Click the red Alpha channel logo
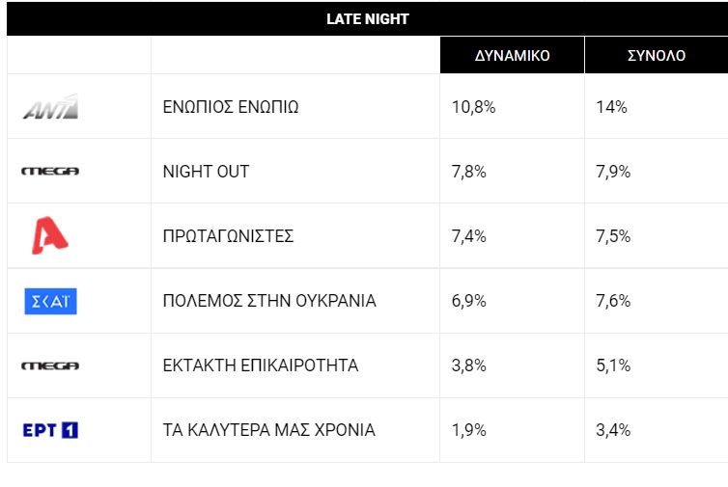728x487 pixels. tap(50, 236)
